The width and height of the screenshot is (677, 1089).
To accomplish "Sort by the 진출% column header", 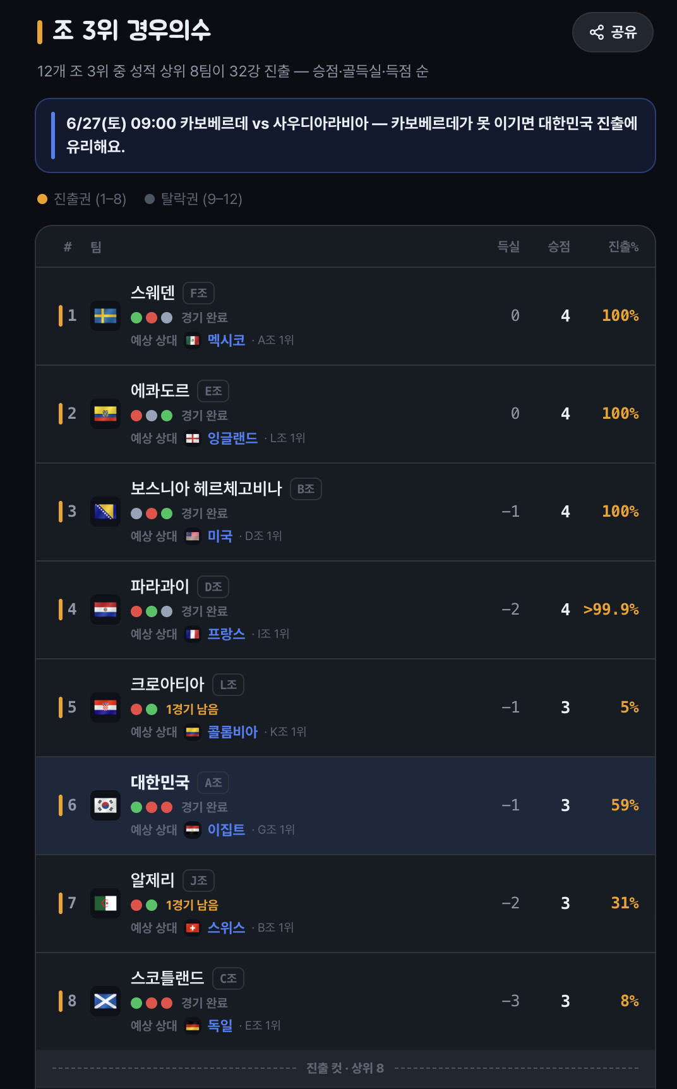I will [x=623, y=247].
